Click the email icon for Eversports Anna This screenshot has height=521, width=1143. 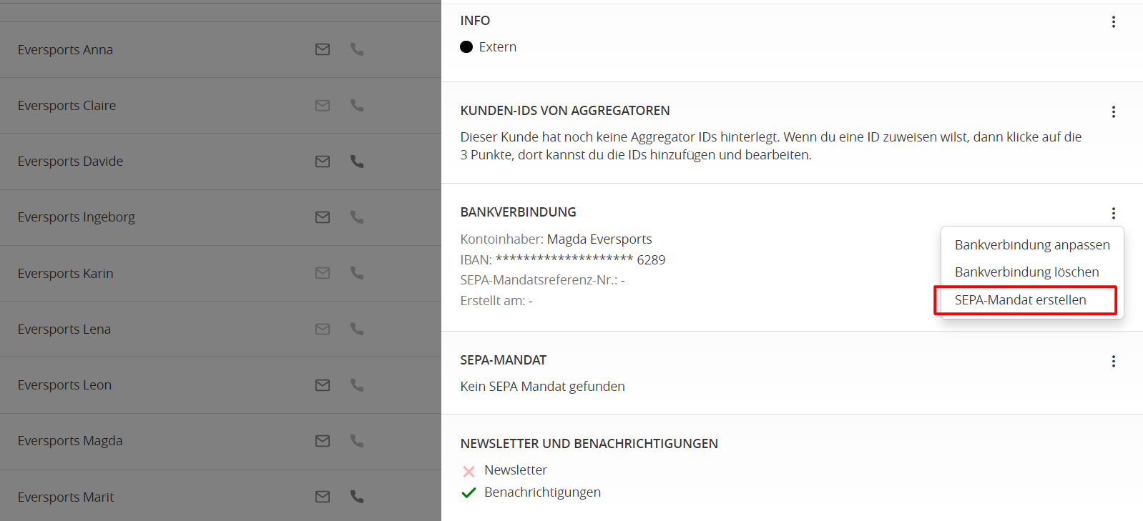pos(323,49)
